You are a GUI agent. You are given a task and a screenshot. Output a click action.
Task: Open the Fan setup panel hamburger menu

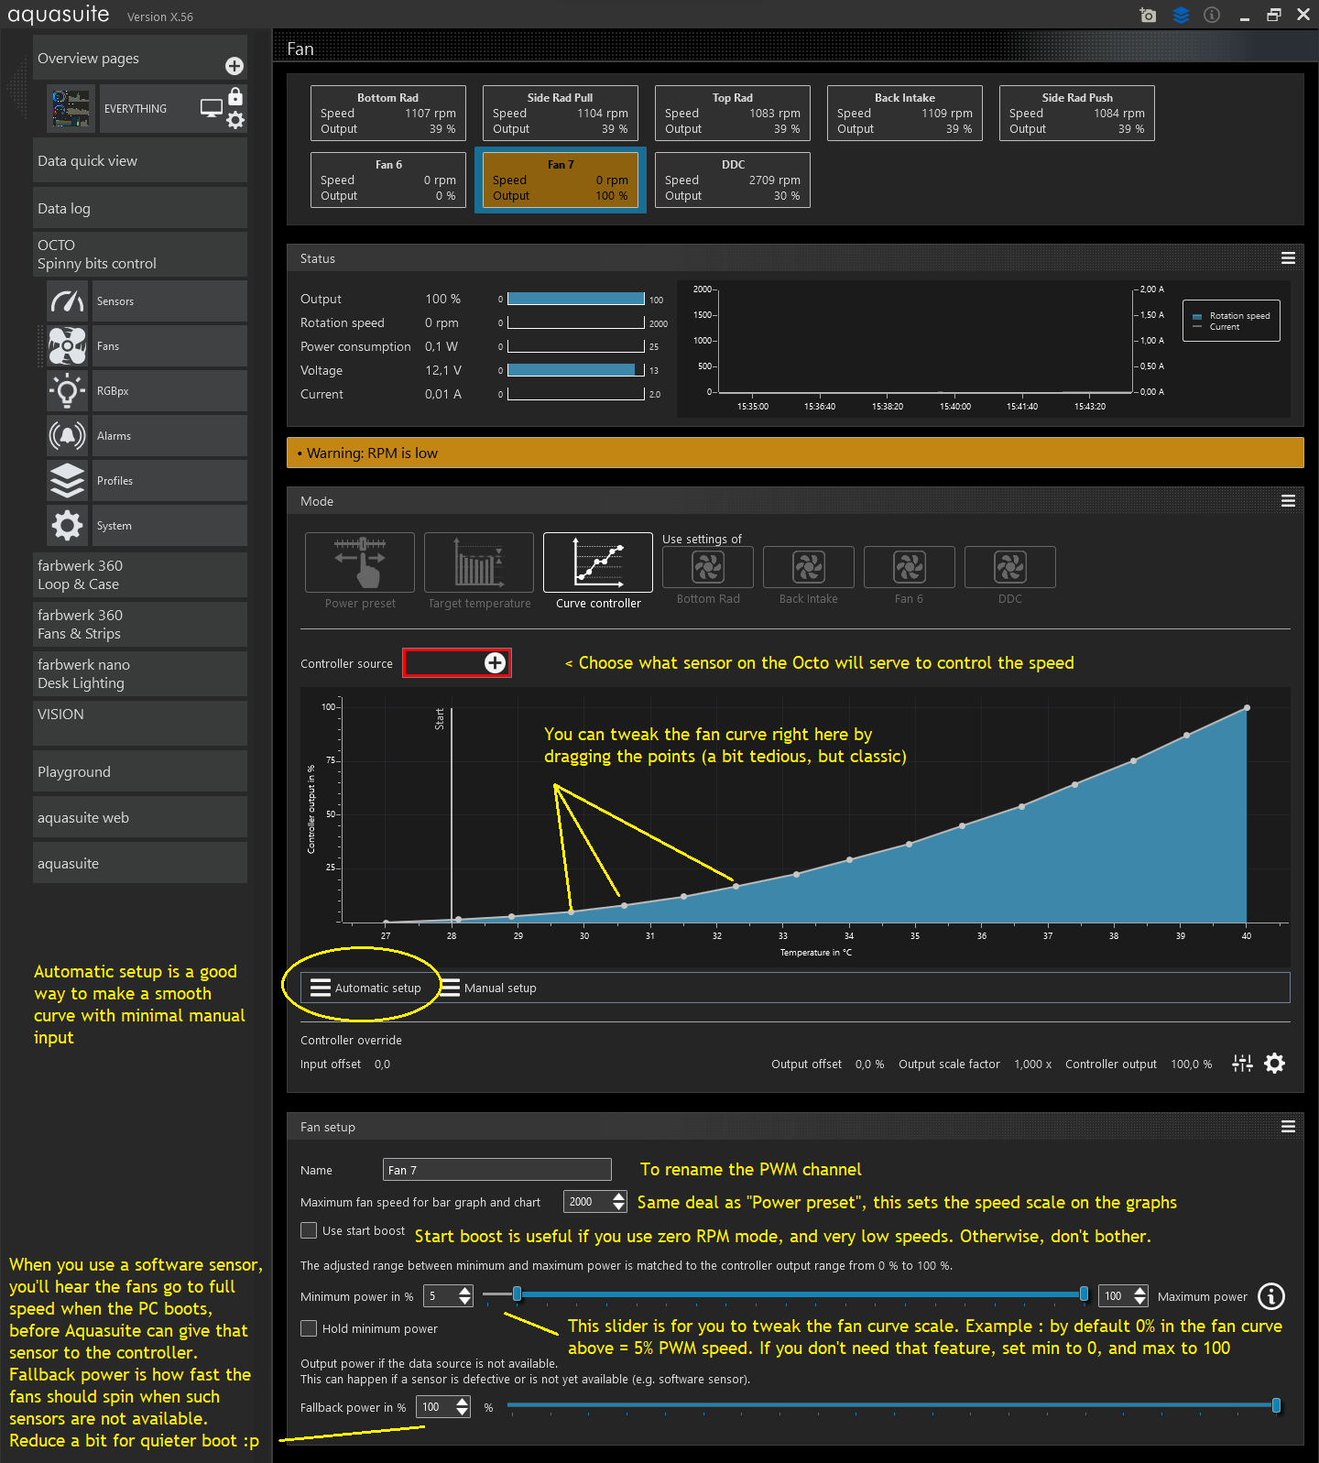[x=1288, y=1127]
